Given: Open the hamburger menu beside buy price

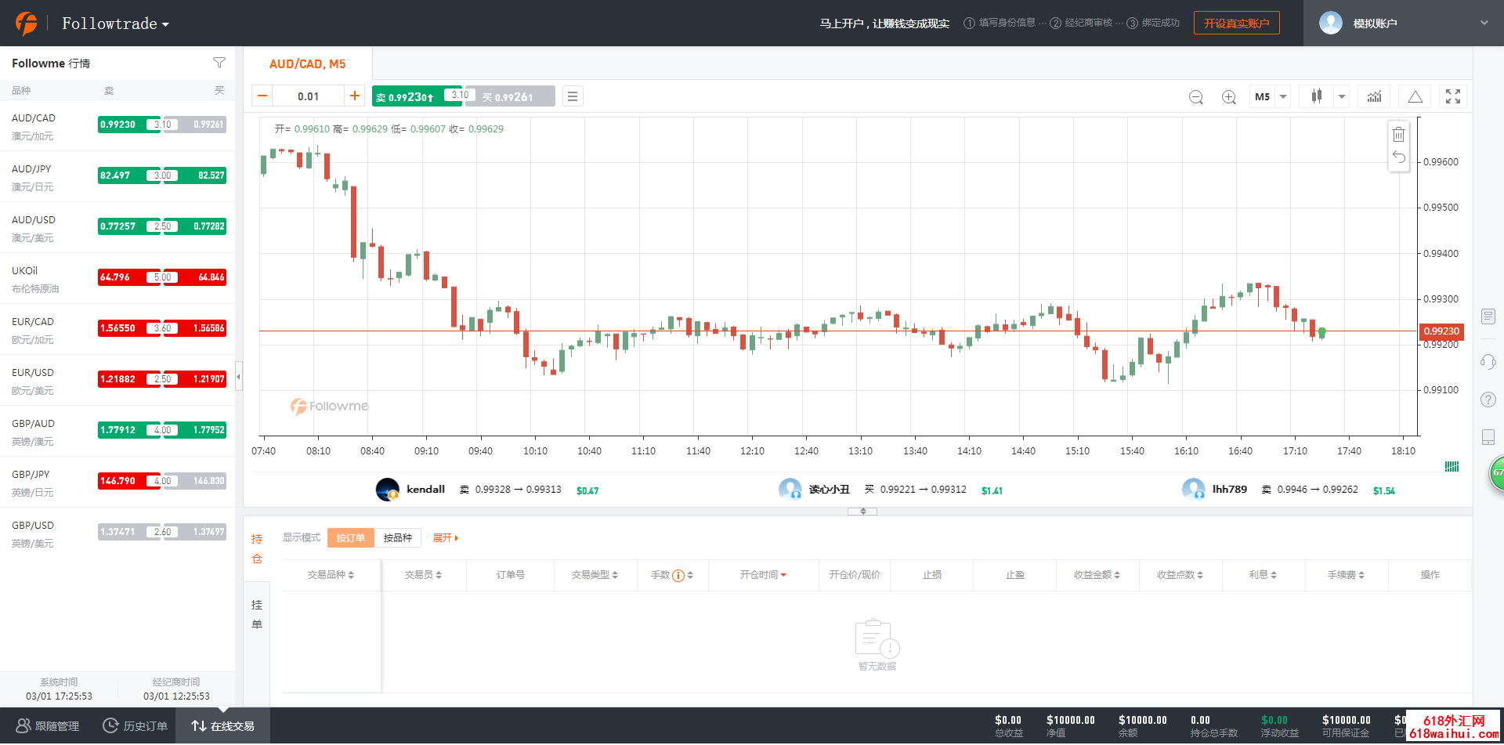Looking at the screenshot, I should [573, 96].
